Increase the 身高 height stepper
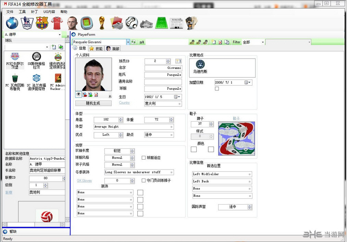347x242 pixels. coord(121,118)
